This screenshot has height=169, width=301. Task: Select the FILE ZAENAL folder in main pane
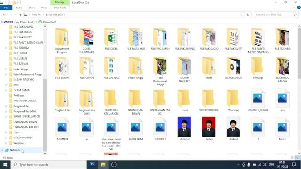pyautogui.click(x=111, y=68)
